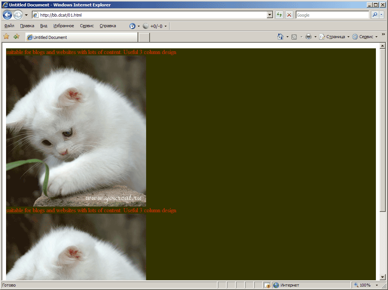Click the Home page icon

pos(280,37)
